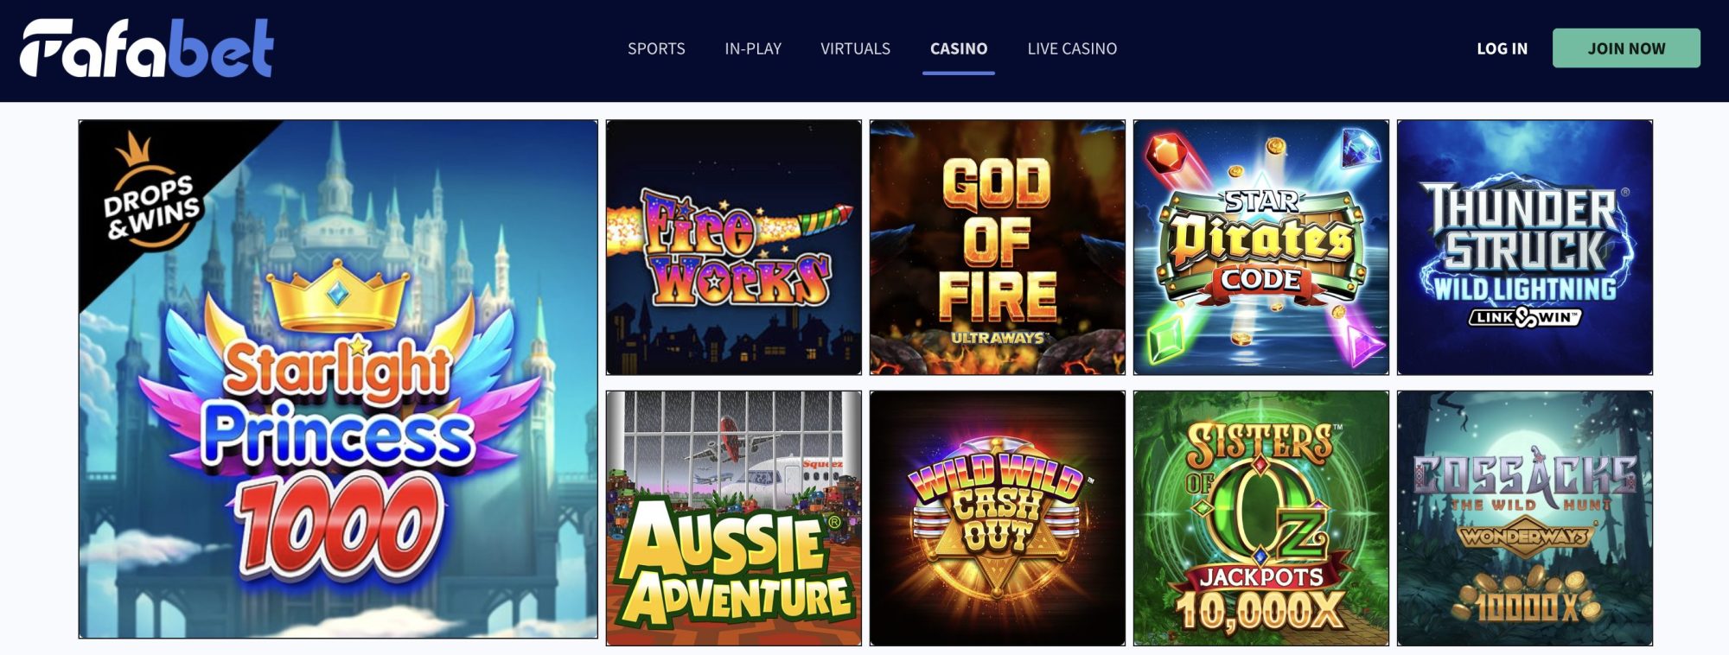Open the Sports section

coord(656,49)
